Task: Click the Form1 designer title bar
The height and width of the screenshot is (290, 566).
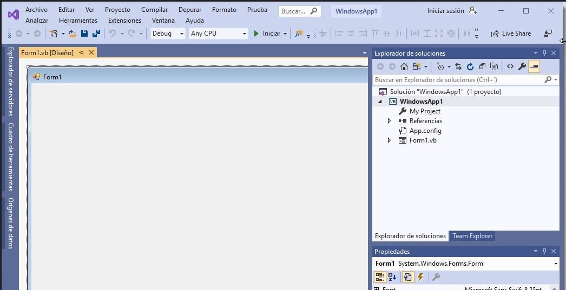Action: [199, 77]
